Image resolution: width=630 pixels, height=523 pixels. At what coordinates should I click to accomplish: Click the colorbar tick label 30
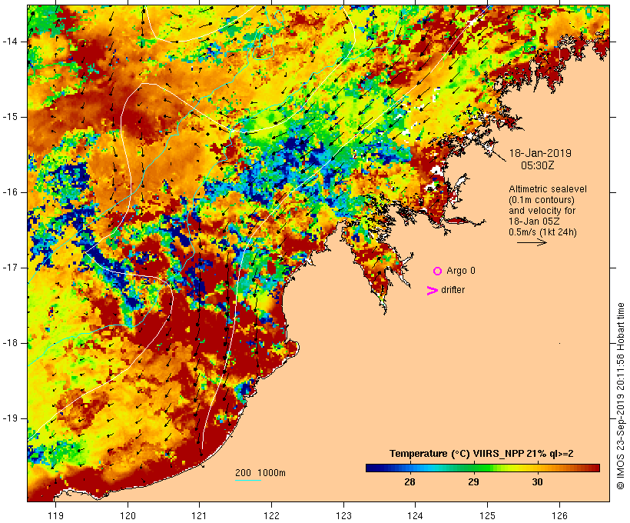(x=538, y=482)
